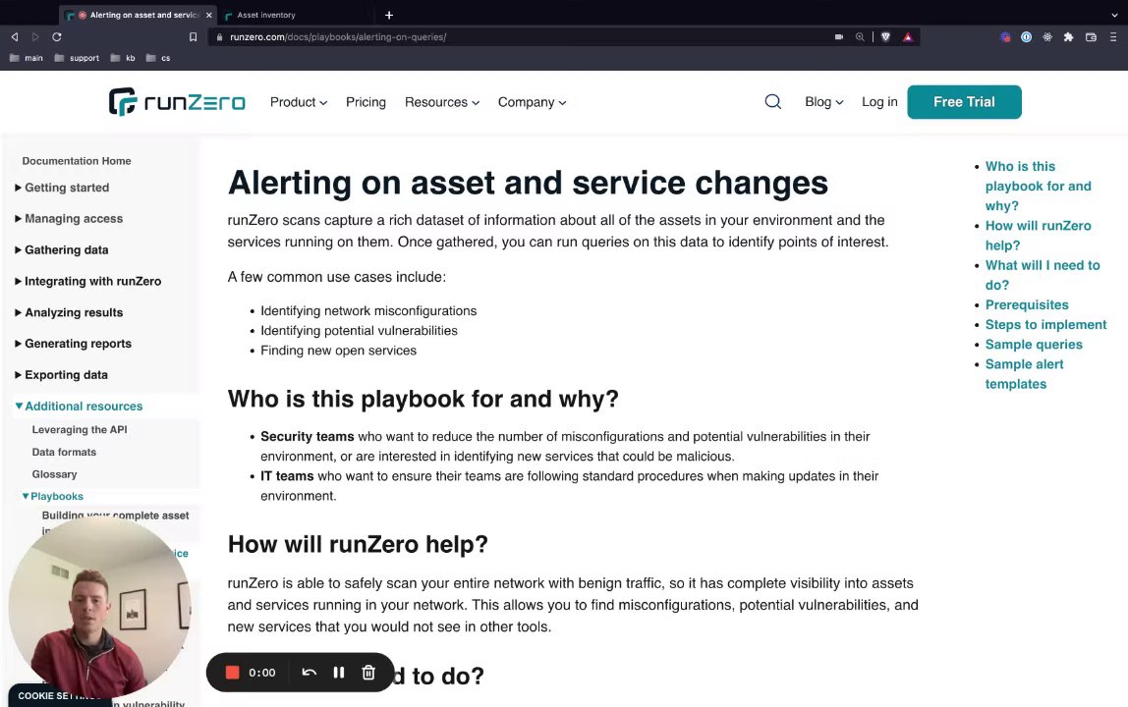This screenshot has height=707, width=1128.
Task: Click the runZero logo
Action: [177, 102]
